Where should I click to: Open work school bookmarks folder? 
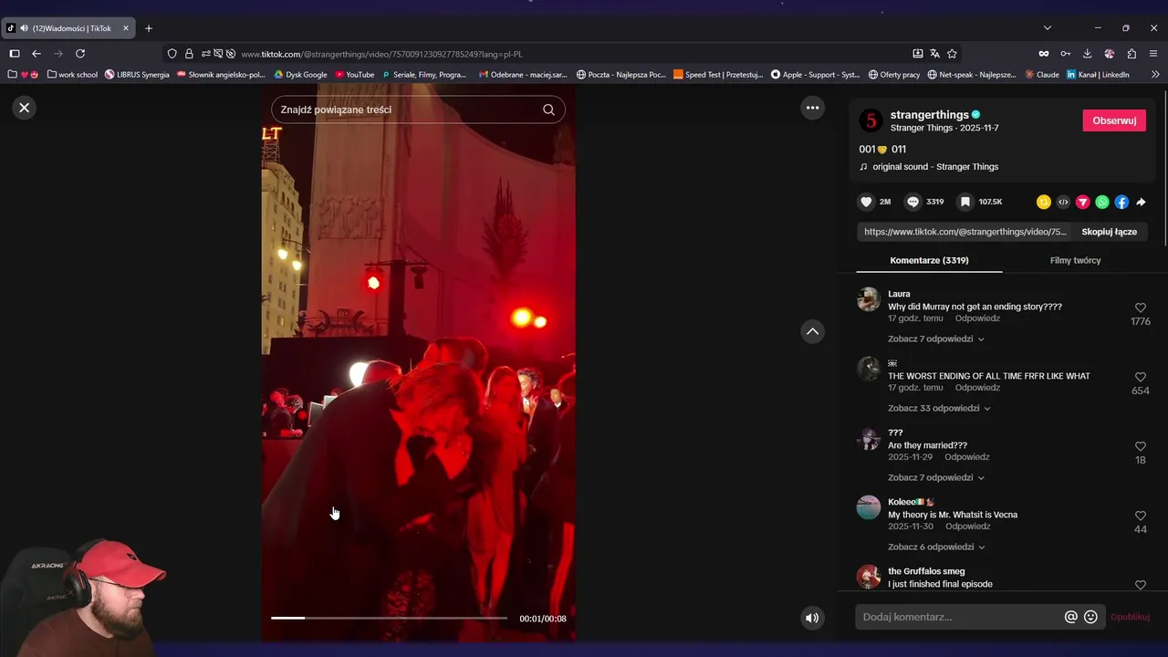pyautogui.click(x=72, y=75)
